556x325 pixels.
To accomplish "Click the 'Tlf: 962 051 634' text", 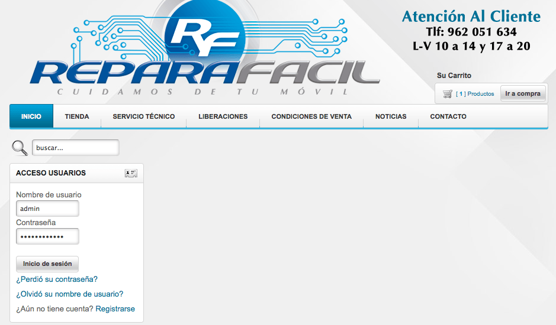I will point(471,32).
